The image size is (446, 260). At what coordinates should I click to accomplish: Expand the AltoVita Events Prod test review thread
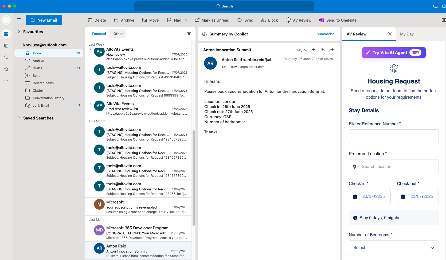pyautogui.click(x=90, y=103)
